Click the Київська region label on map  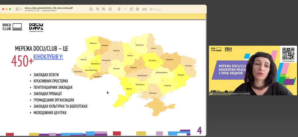tap(130, 56)
